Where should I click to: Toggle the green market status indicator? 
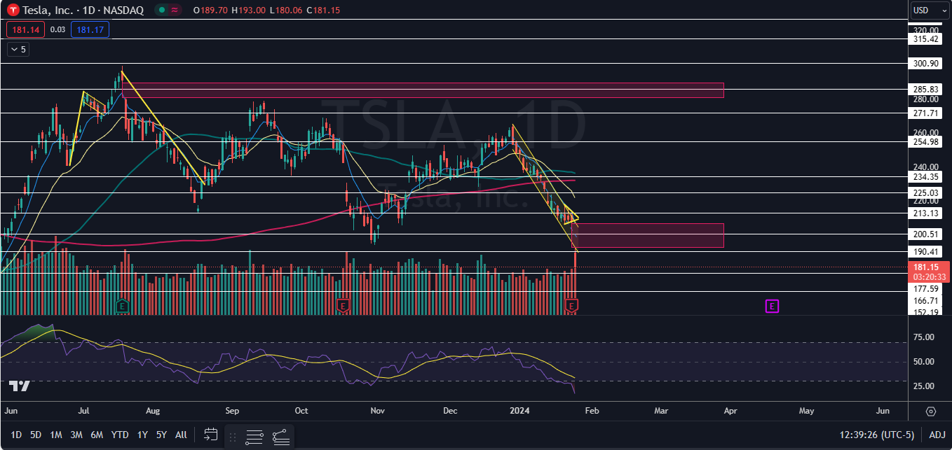coord(162,10)
